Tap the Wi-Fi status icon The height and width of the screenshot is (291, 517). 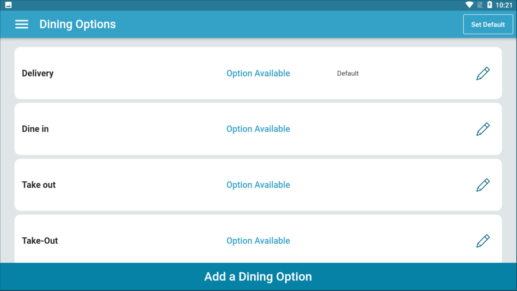pyautogui.click(x=469, y=5)
